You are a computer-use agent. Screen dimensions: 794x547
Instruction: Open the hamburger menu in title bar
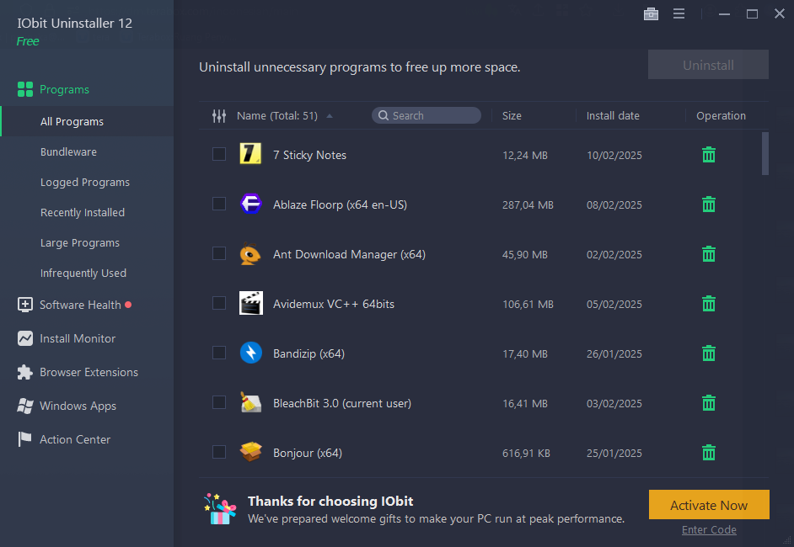point(679,13)
